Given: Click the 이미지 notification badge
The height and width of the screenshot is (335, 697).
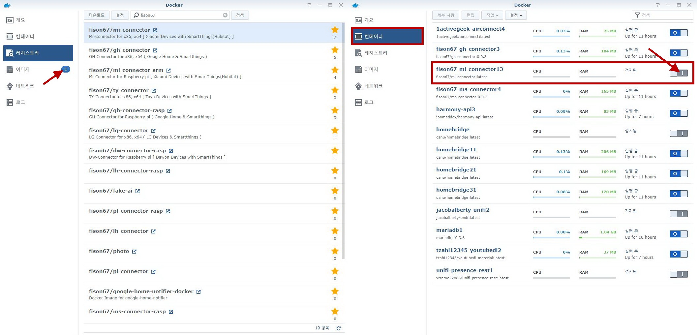Looking at the screenshot, I should point(66,69).
